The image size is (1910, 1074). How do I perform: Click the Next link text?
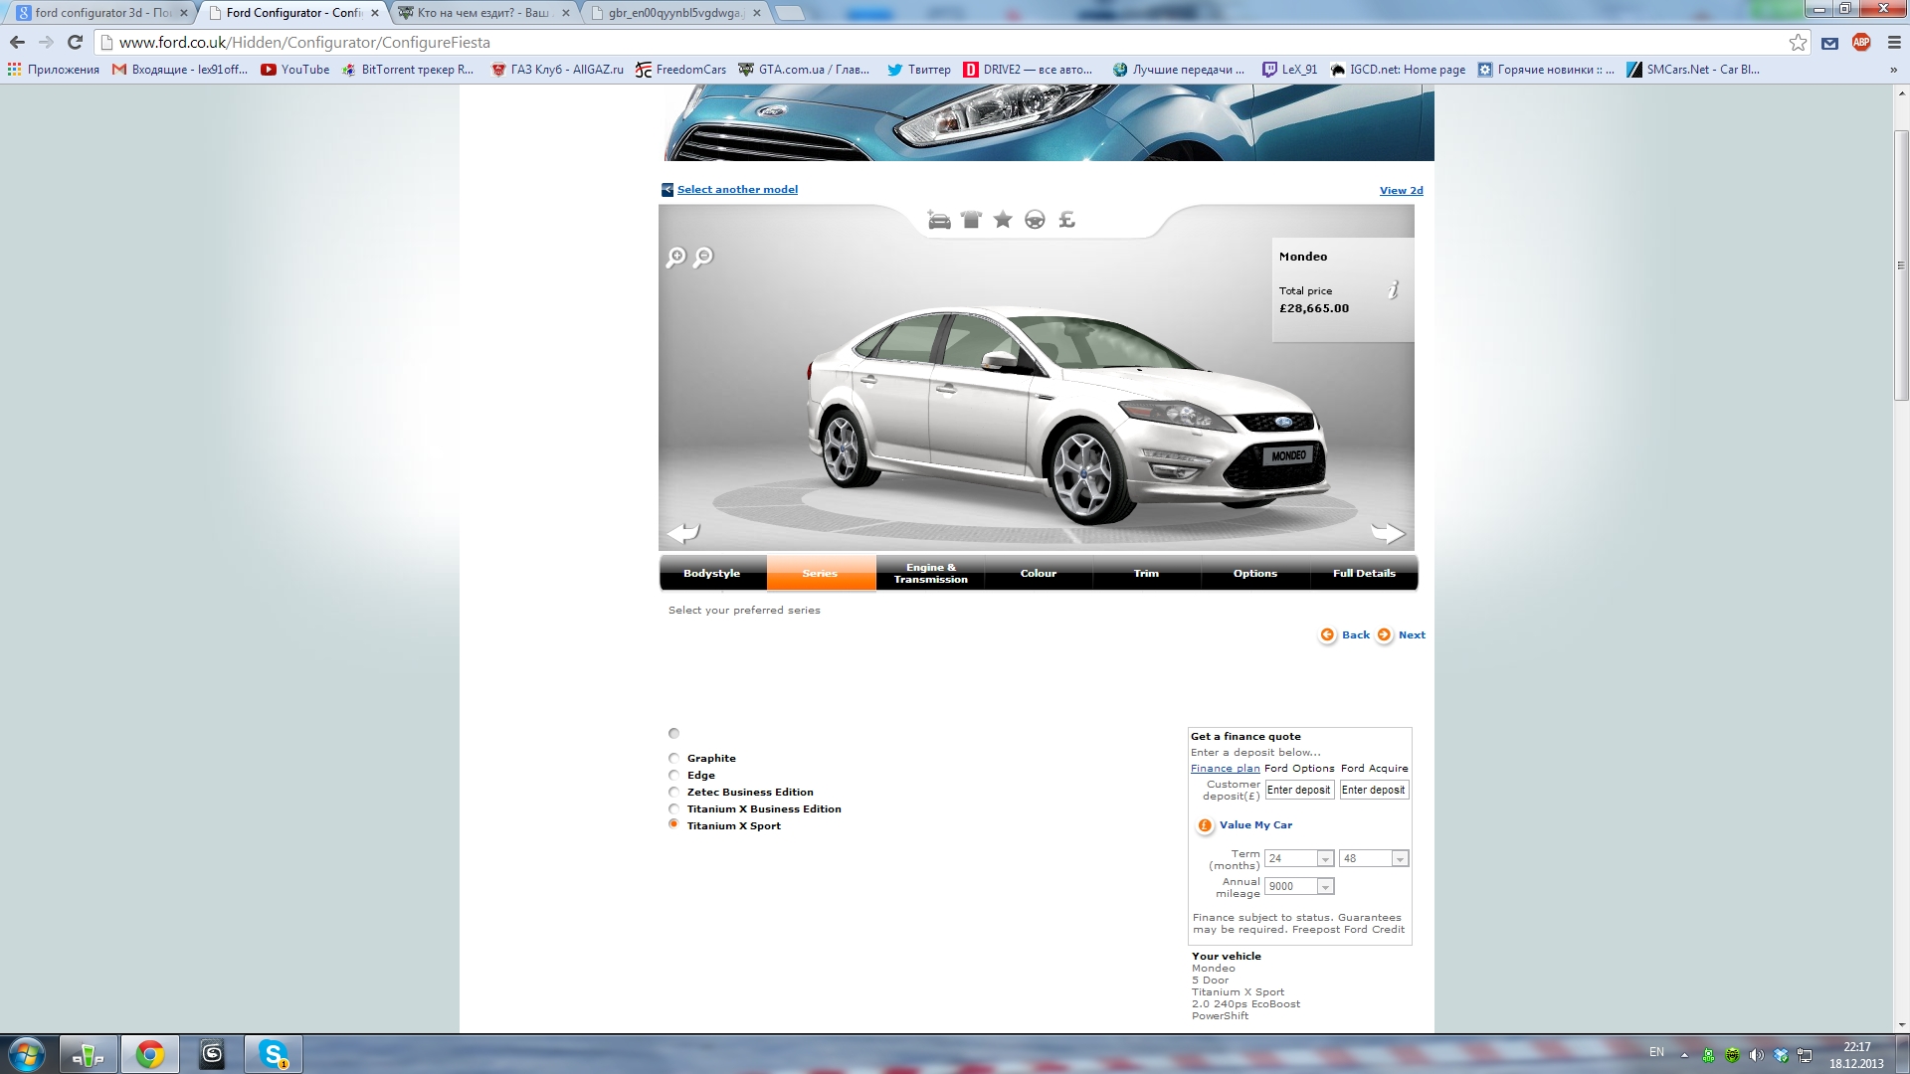1412,635
